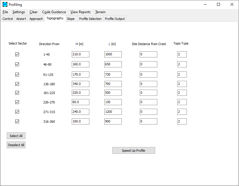Click the Speed Up Profile button

pyautogui.click(x=134, y=151)
